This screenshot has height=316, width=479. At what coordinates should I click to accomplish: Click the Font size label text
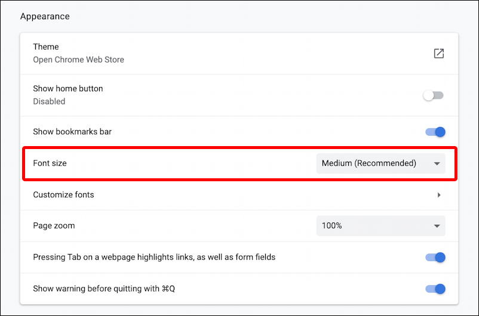click(x=50, y=163)
